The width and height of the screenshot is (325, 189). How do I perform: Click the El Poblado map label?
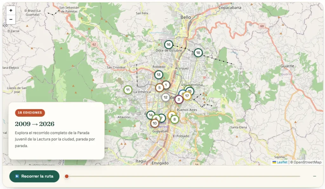point(181,136)
